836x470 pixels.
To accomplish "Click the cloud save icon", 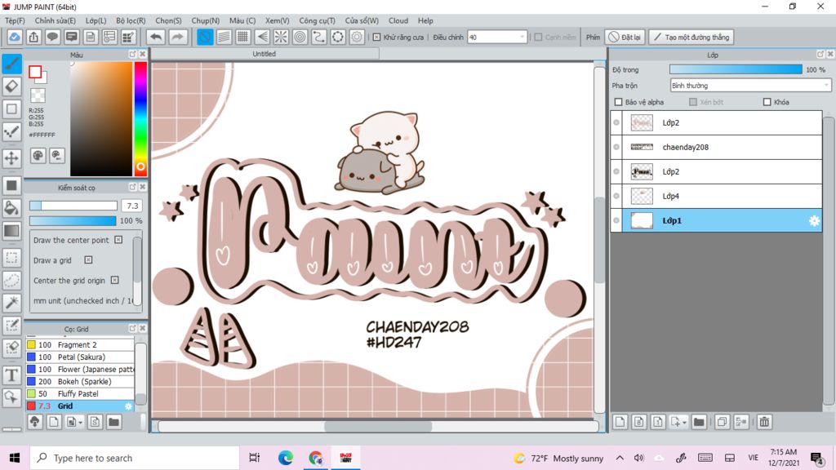I will point(15,38).
